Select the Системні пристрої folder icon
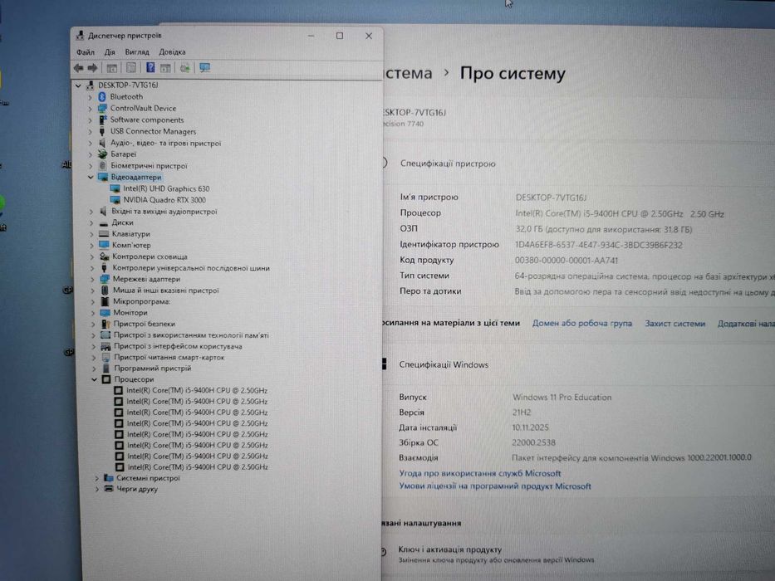This screenshot has height=581, width=775. point(108,478)
